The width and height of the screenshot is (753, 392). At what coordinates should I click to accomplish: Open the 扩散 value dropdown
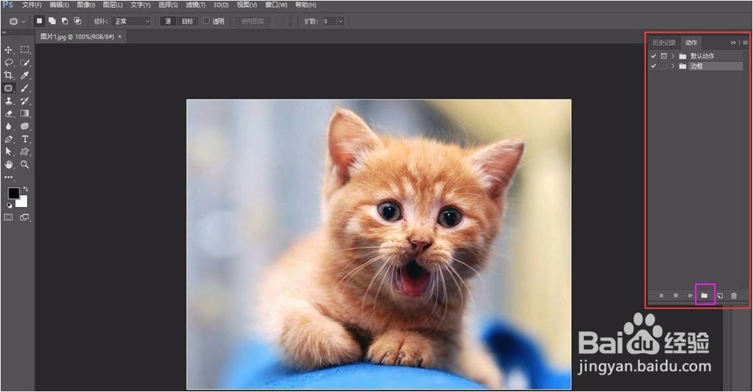340,21
